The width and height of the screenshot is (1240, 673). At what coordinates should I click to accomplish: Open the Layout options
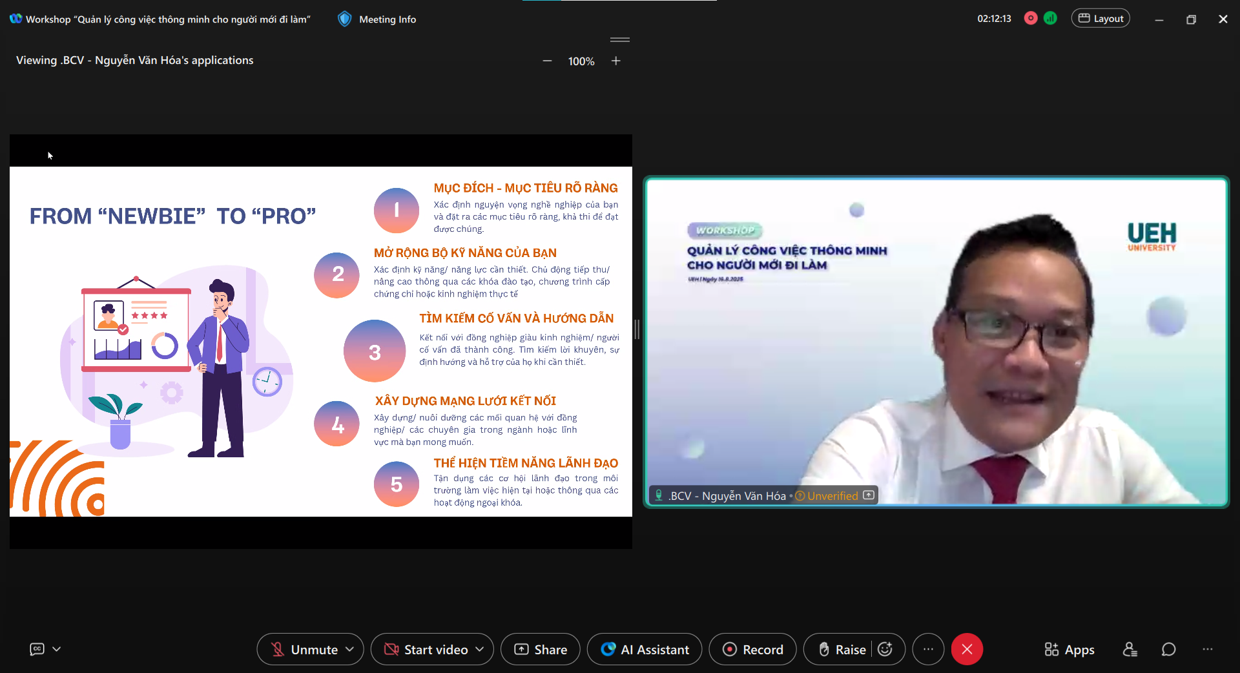point(1100,19)
